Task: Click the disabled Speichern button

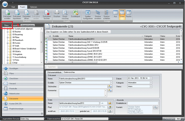Action: click(x=52, y=67)
